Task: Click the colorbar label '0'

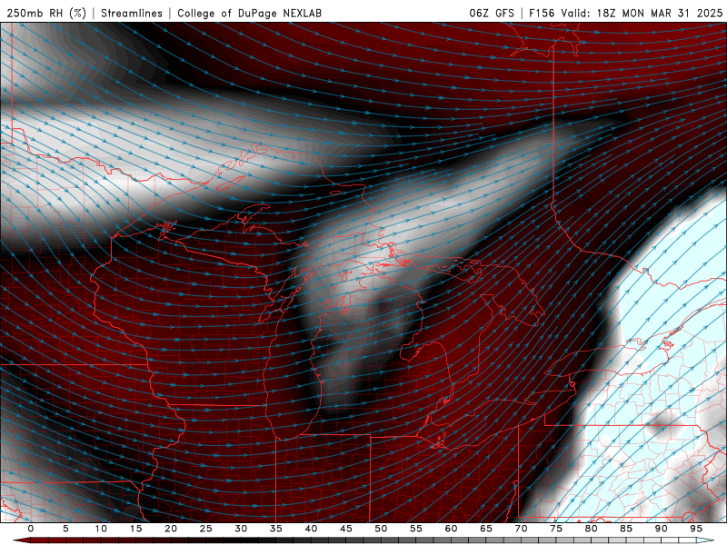Action: coord(31,529)
